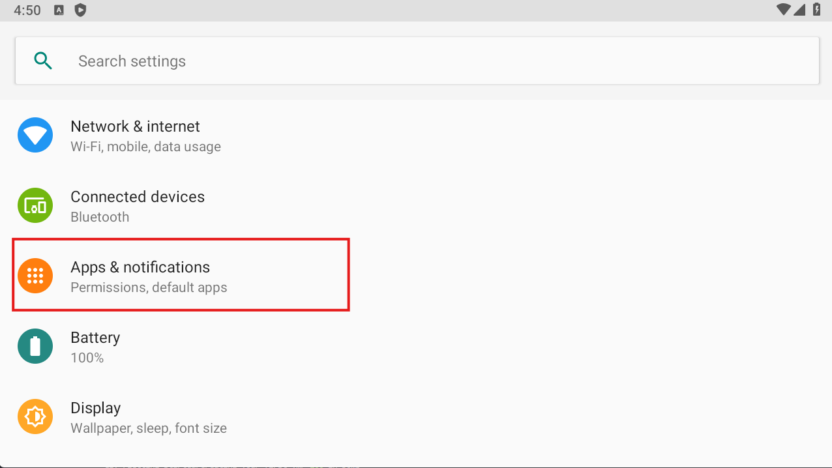Click the Network & internet globe icon
This screenshot has height=468, width=832.
[35, 135]
